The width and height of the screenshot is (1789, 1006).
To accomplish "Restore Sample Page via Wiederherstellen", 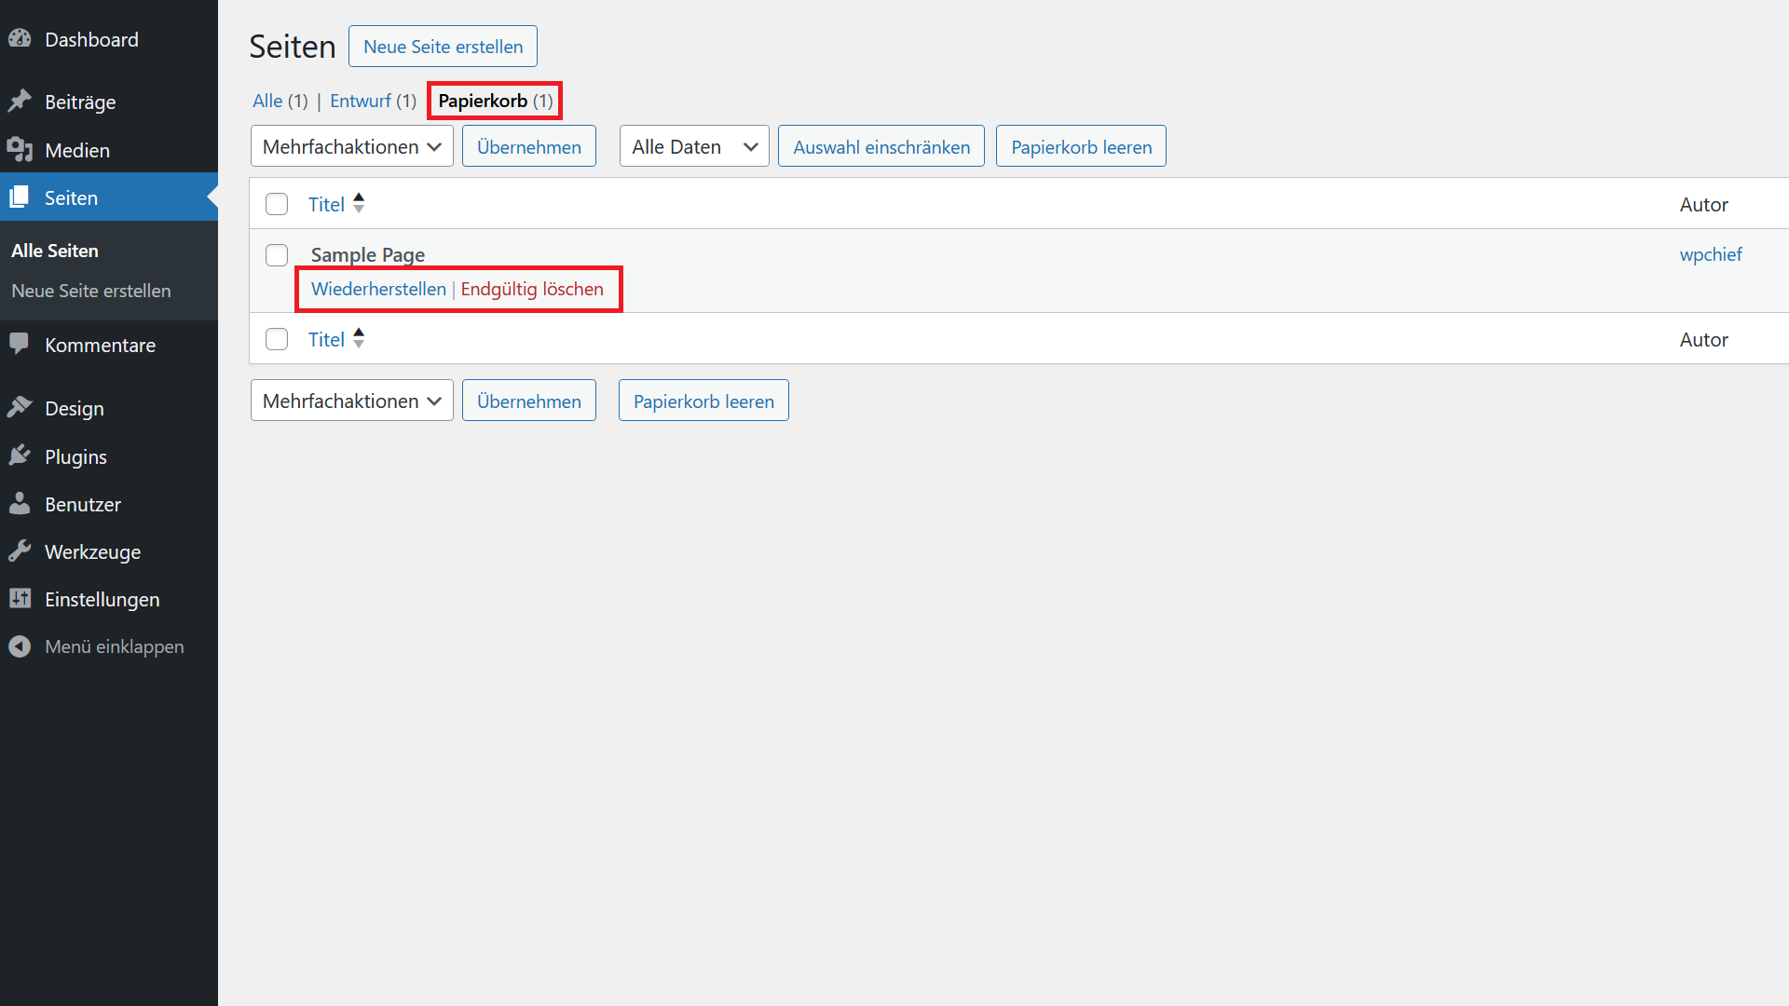I will [378, 289].
